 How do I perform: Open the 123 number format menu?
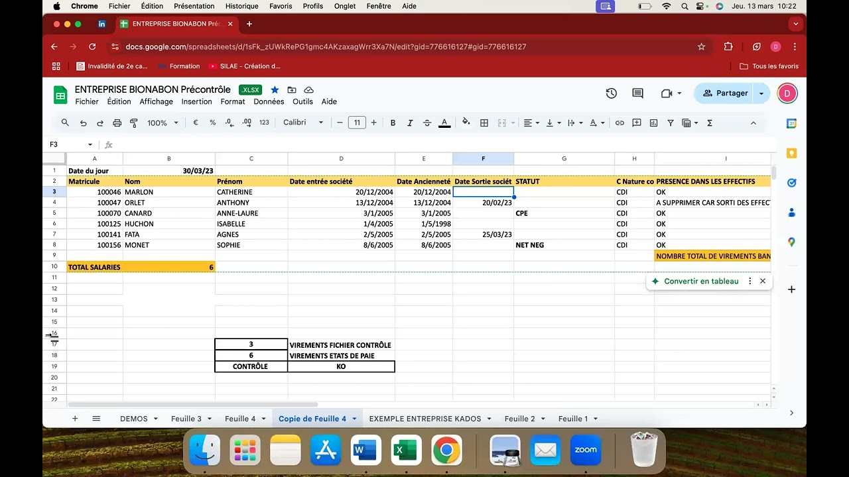click(x=264, y=123)
